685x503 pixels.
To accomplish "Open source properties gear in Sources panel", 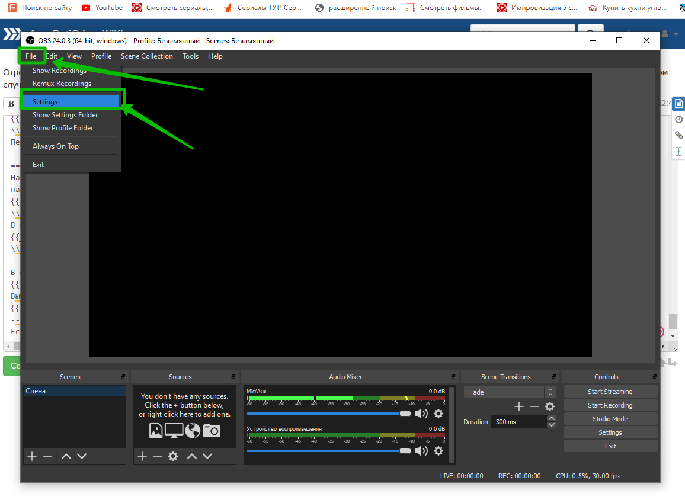I will tap(173, 456).
